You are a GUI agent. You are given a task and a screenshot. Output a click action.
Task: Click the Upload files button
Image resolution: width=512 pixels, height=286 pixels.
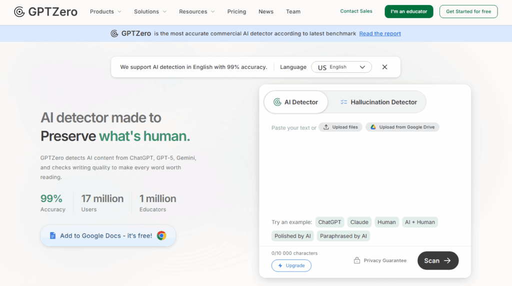tap(340, 127)
